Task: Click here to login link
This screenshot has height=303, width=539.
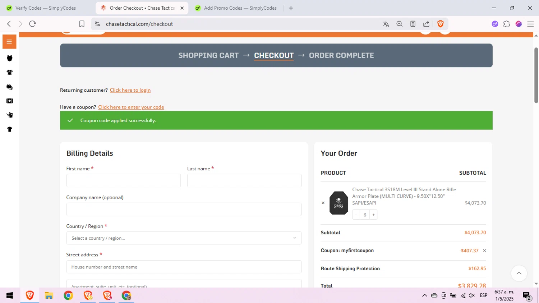Action: point(130,90)
